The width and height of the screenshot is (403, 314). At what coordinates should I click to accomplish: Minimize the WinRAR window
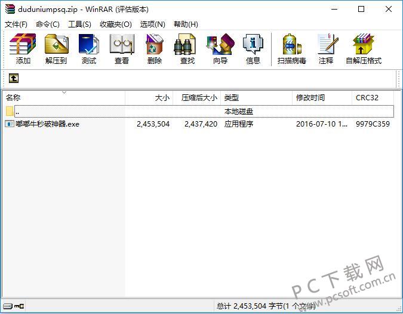tap(334, 9)
